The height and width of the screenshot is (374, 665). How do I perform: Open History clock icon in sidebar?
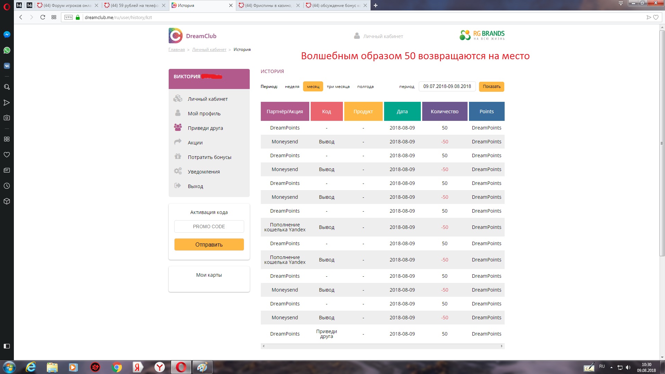pyautogui.click(x=7, y=186)
